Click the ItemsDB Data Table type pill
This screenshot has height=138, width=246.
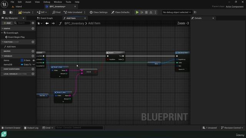22,64
